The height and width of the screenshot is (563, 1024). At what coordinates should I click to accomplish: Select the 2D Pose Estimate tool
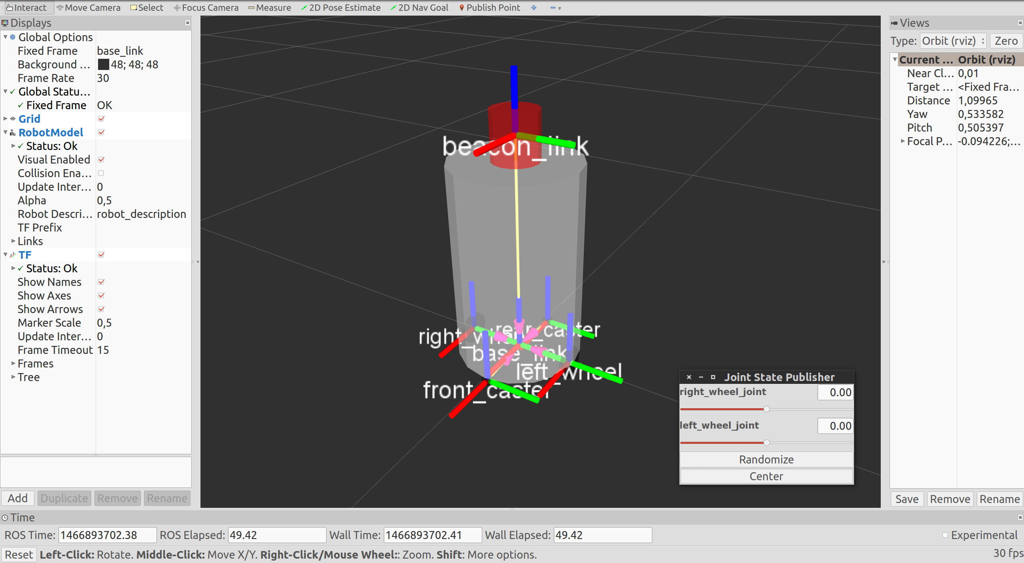[x=341, y=7]
